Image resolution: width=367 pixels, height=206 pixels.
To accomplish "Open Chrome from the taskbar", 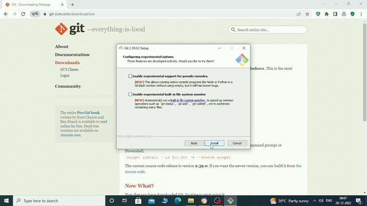I will click(204, 201).
